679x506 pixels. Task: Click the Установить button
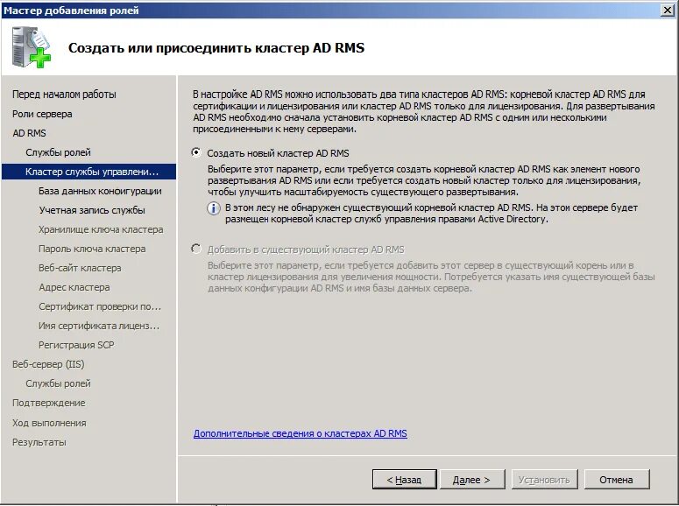click(544, 480)
